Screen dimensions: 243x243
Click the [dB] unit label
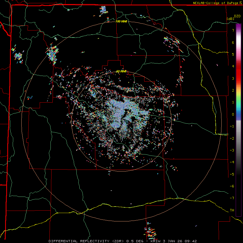pos(231,19)
